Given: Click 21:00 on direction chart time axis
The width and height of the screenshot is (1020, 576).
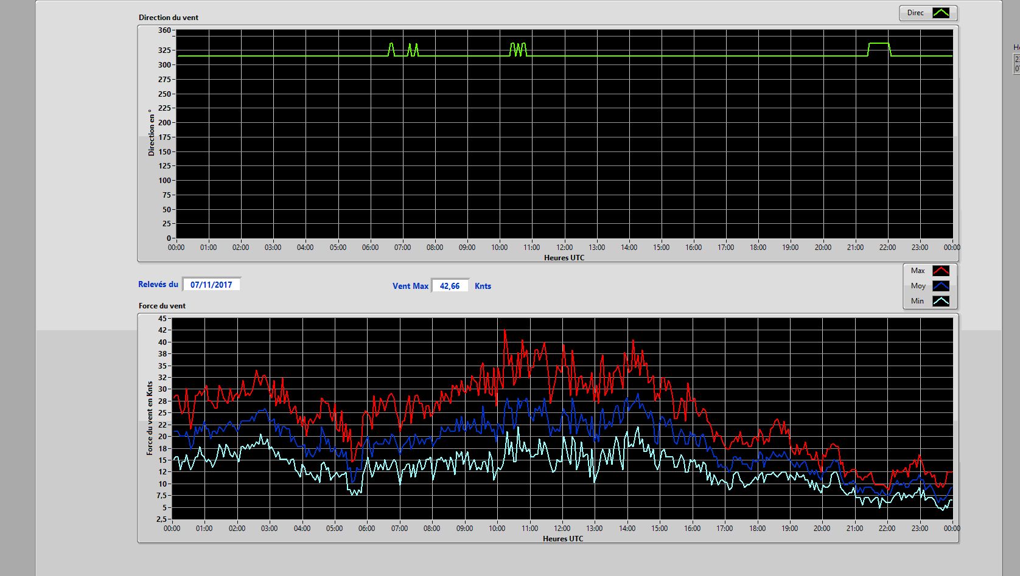Looking at the screenshot, I should (855, 248).
